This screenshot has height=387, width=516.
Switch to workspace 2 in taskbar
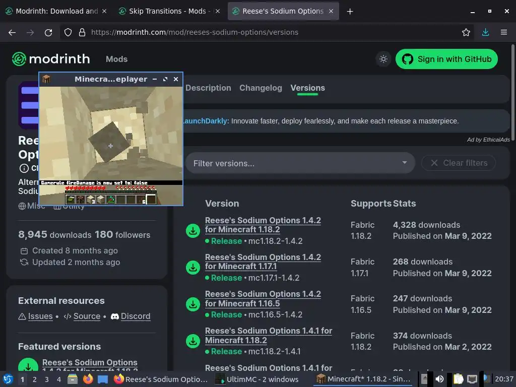pyautogui.click(x=34, y=379)
